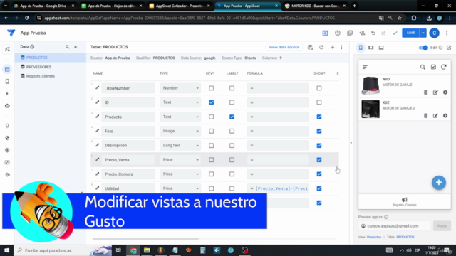Viewport: 456px width, 256px height.
Task: Open type dropdown for Foto column
Action: (x=180, y=131)
